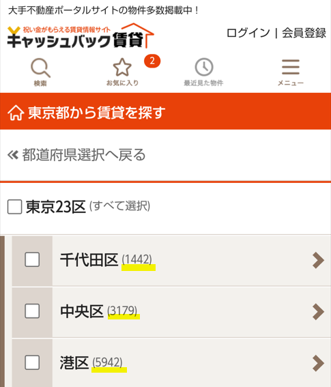
Task: Open favorites via the star icon
Action: (x=122, y=67)
